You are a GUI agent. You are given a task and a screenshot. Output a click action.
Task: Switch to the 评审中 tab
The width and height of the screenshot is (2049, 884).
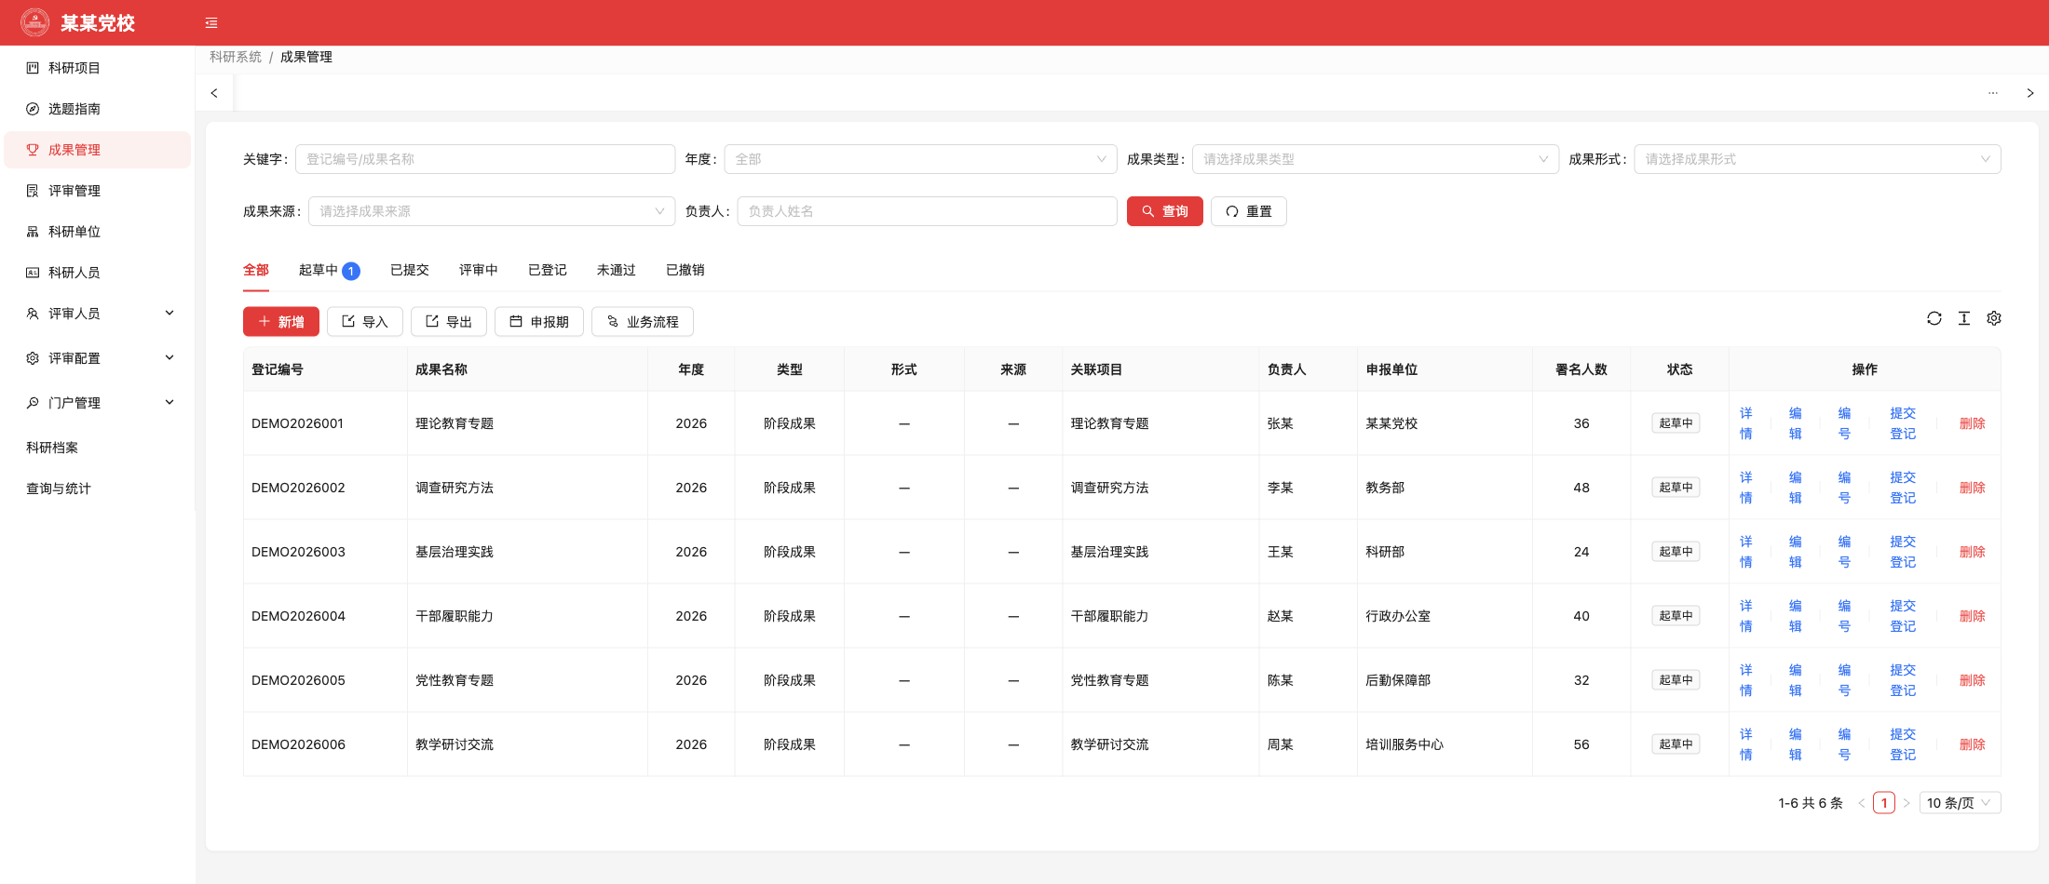tap(479, 270)
